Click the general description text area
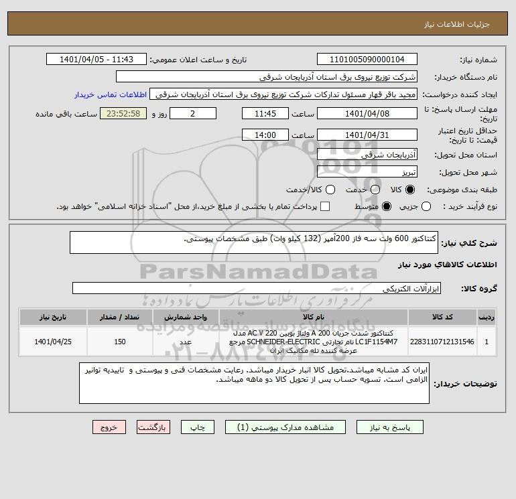 coord(254,242)
